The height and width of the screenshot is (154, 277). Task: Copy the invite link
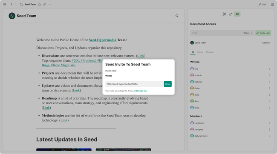pyautogui.click(x=167, y=84)
